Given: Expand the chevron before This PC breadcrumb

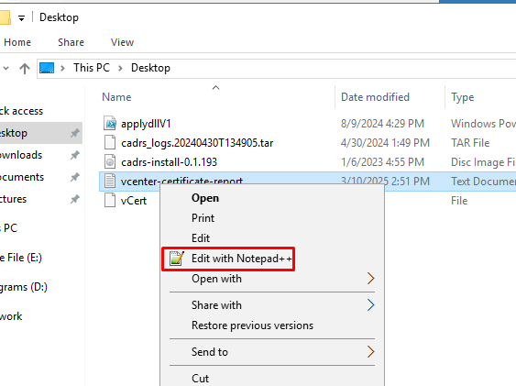Looking at the screenshot, I should pyautogui.click(x=62, y=68).
